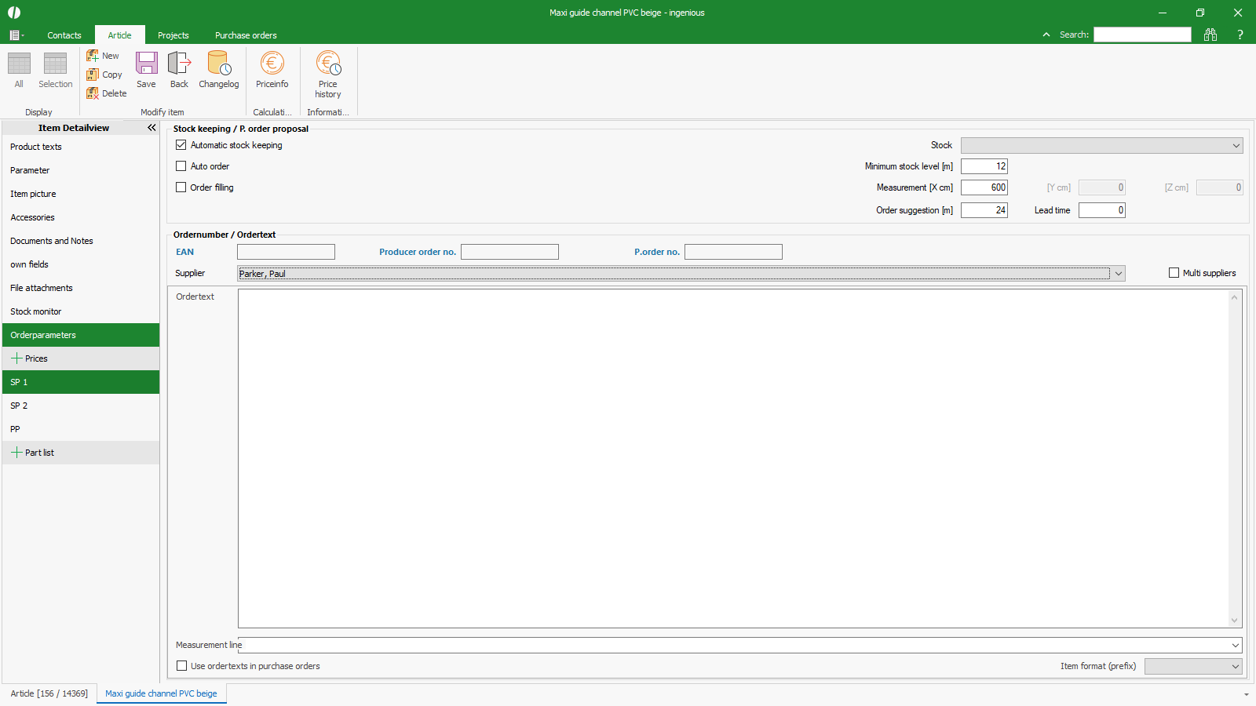Enable the Auto order checkbox
This screenshot has width=1256, height=706.
(181, 166)
